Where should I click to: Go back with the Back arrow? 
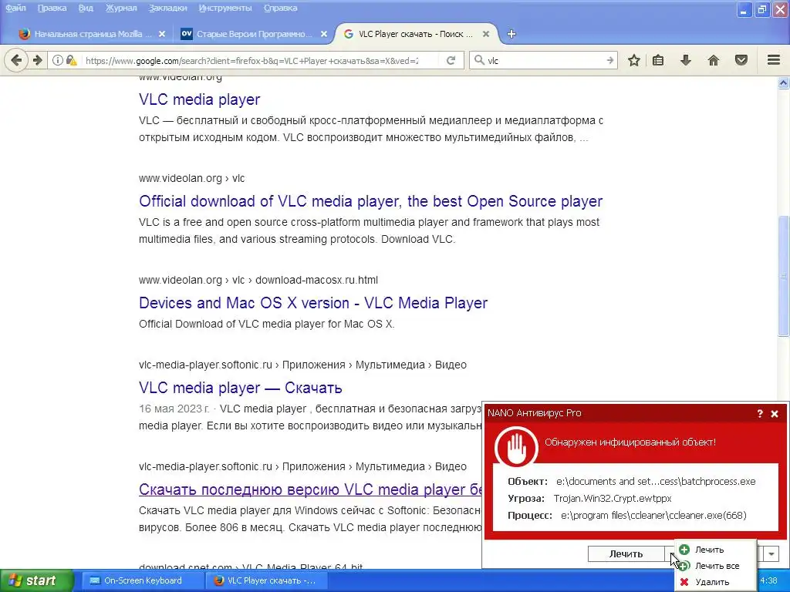(x=16, y=60)
